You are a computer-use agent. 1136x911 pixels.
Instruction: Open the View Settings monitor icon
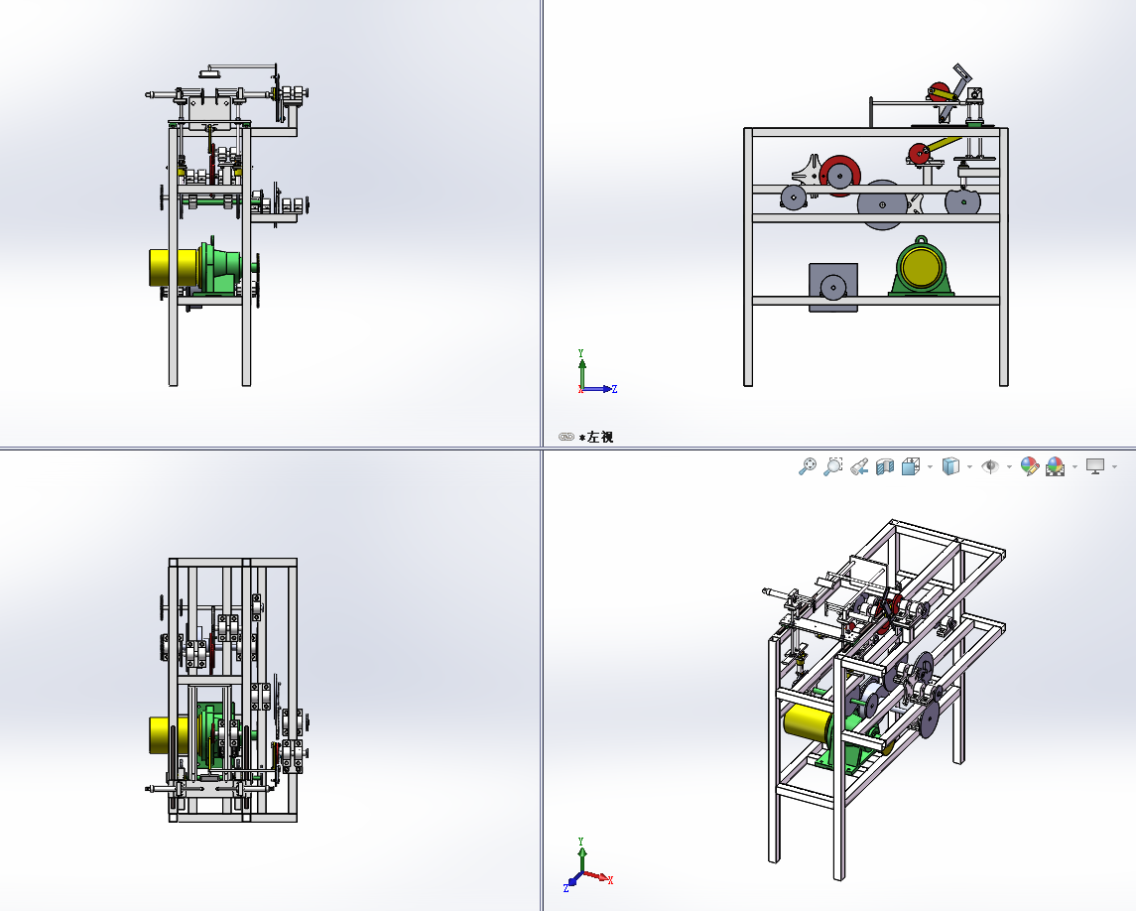[x=1094, y=466]
